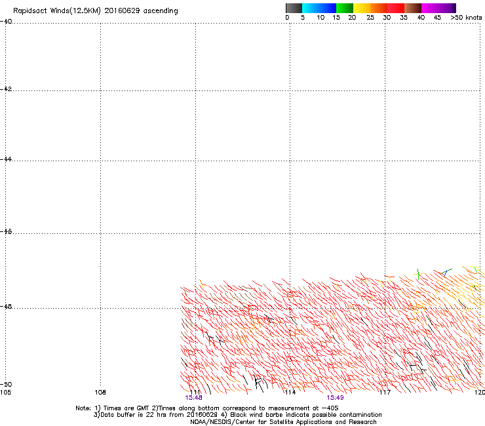Click the 'Data buffer is 22 hrs' note

click(237, 415)
